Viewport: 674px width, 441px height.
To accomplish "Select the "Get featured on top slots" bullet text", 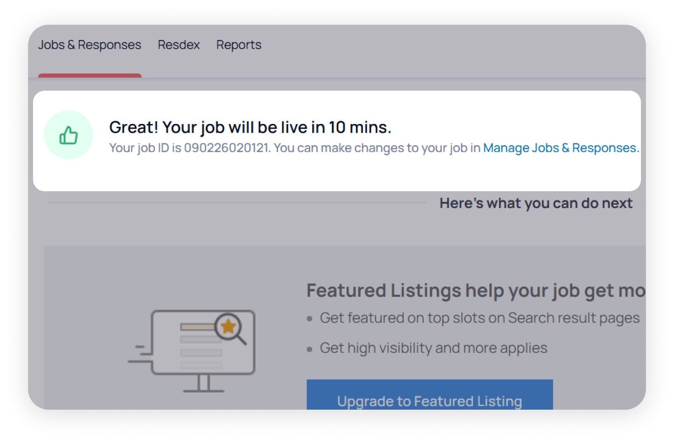I will pos(479,318).
